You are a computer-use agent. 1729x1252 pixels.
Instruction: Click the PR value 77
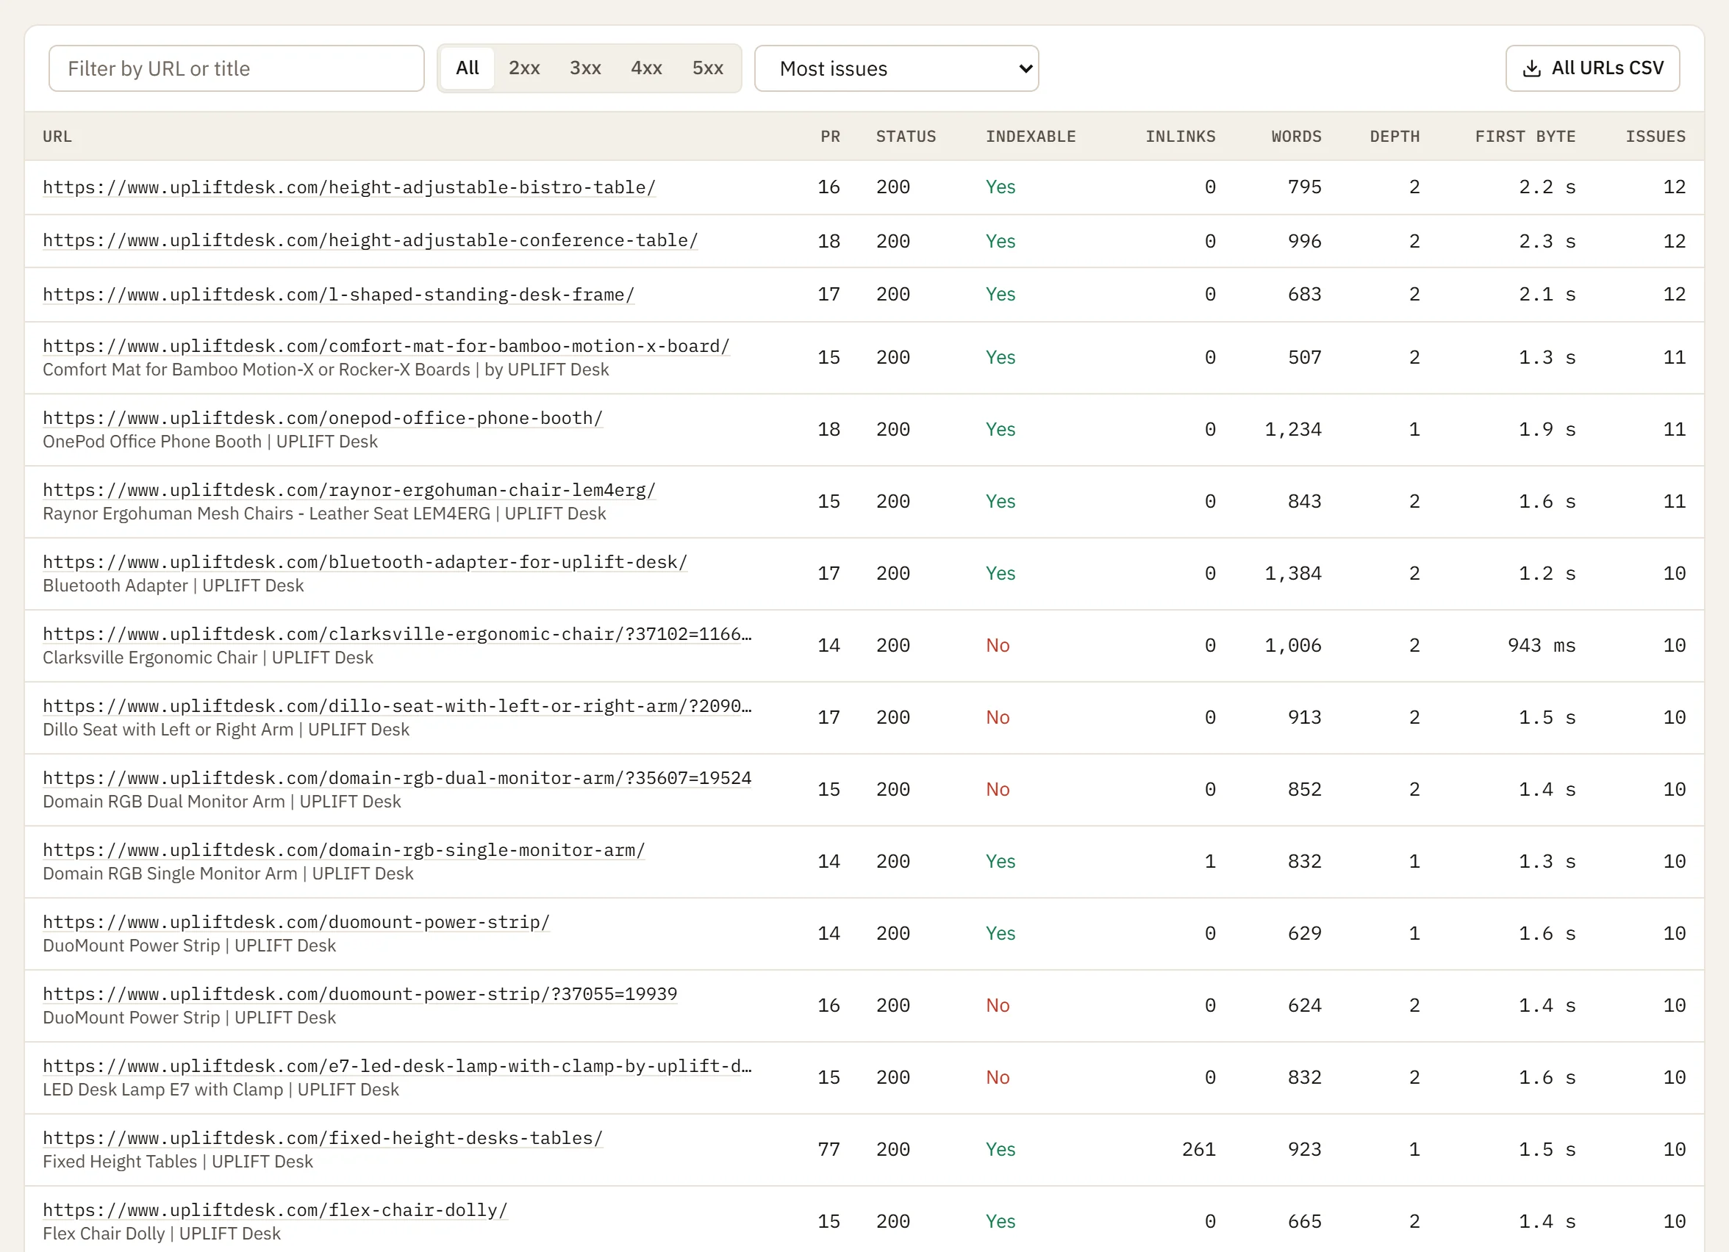pyautogui.click(x=828, y=1150)
